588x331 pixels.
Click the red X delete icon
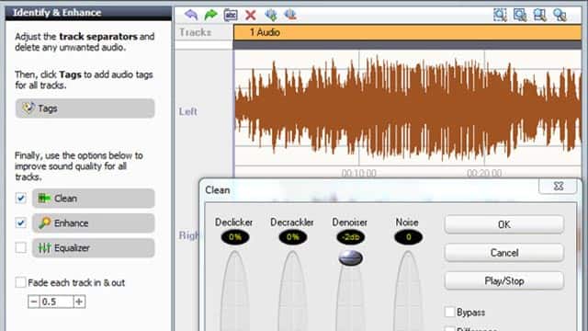click(x=251, y=15)
